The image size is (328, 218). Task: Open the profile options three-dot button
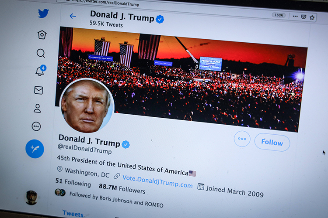point(242,139)
